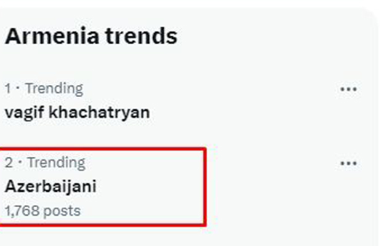This screenshot has width=392, height=246.
Task: Select the '2 · Trending' label
Action: click(45, 162)
